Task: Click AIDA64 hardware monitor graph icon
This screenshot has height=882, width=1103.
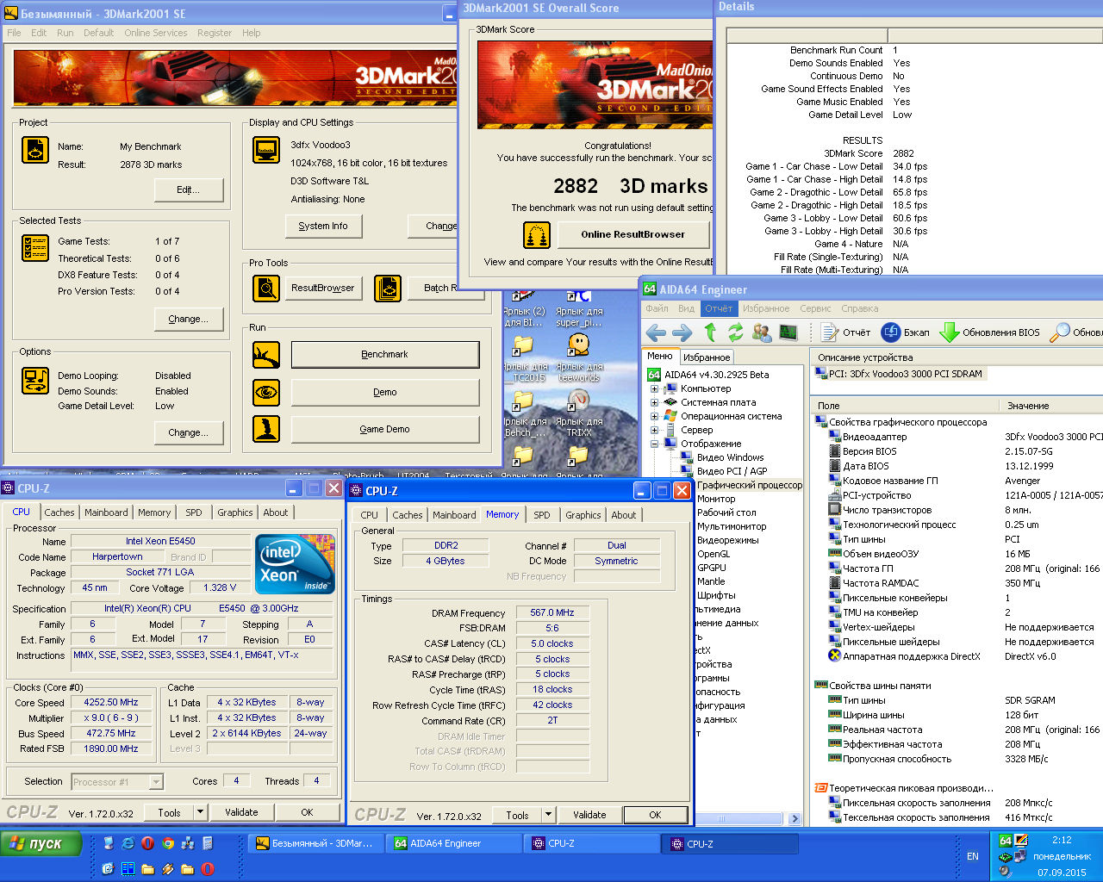Action: 788,332
